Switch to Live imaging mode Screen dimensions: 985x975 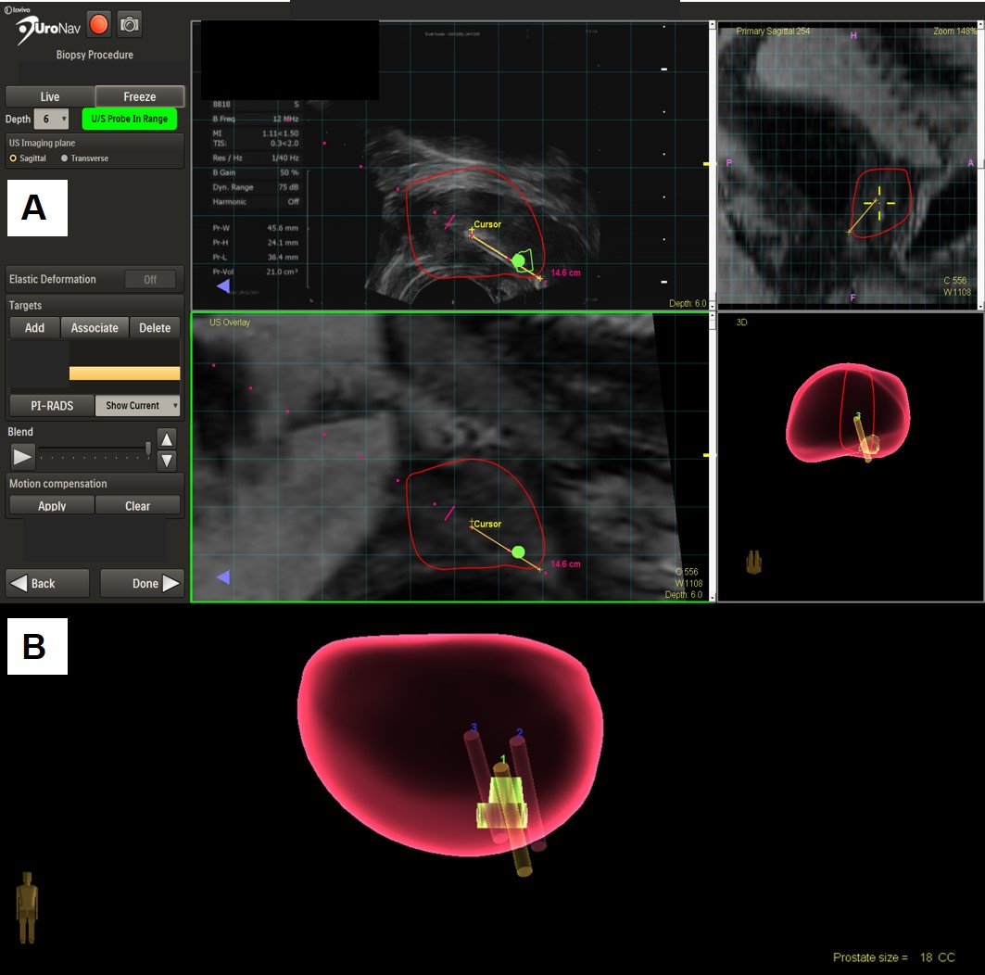(50, 96)
